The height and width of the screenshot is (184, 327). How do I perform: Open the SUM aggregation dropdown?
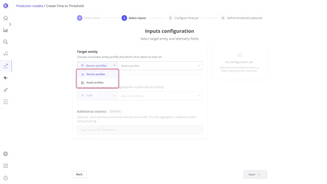pyautogui.click(x=97, y=96)
